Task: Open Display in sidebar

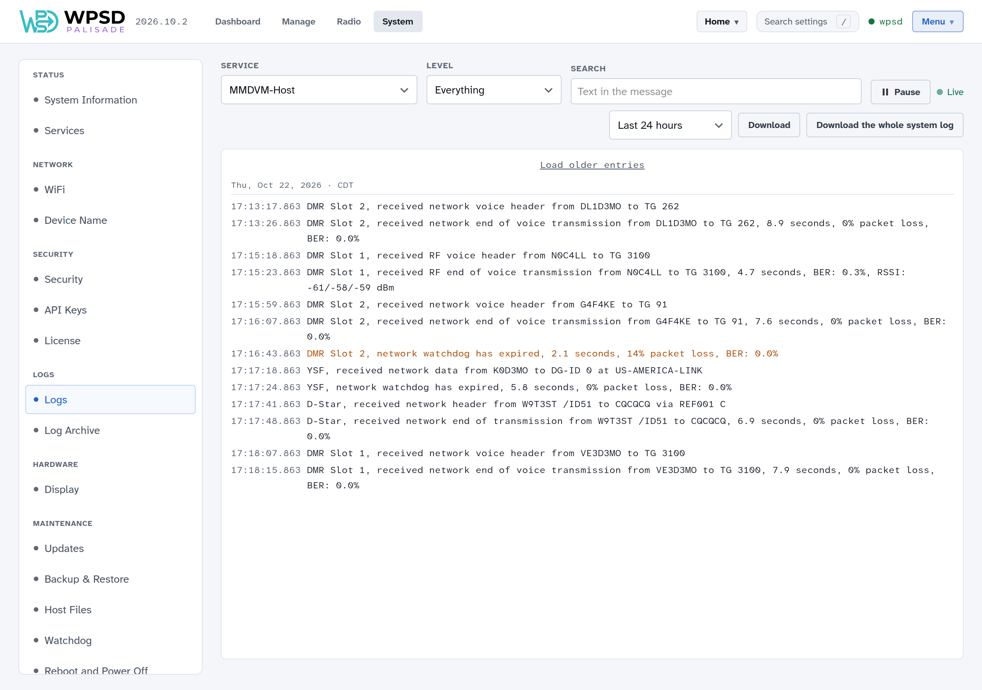Action: [110, 489]
